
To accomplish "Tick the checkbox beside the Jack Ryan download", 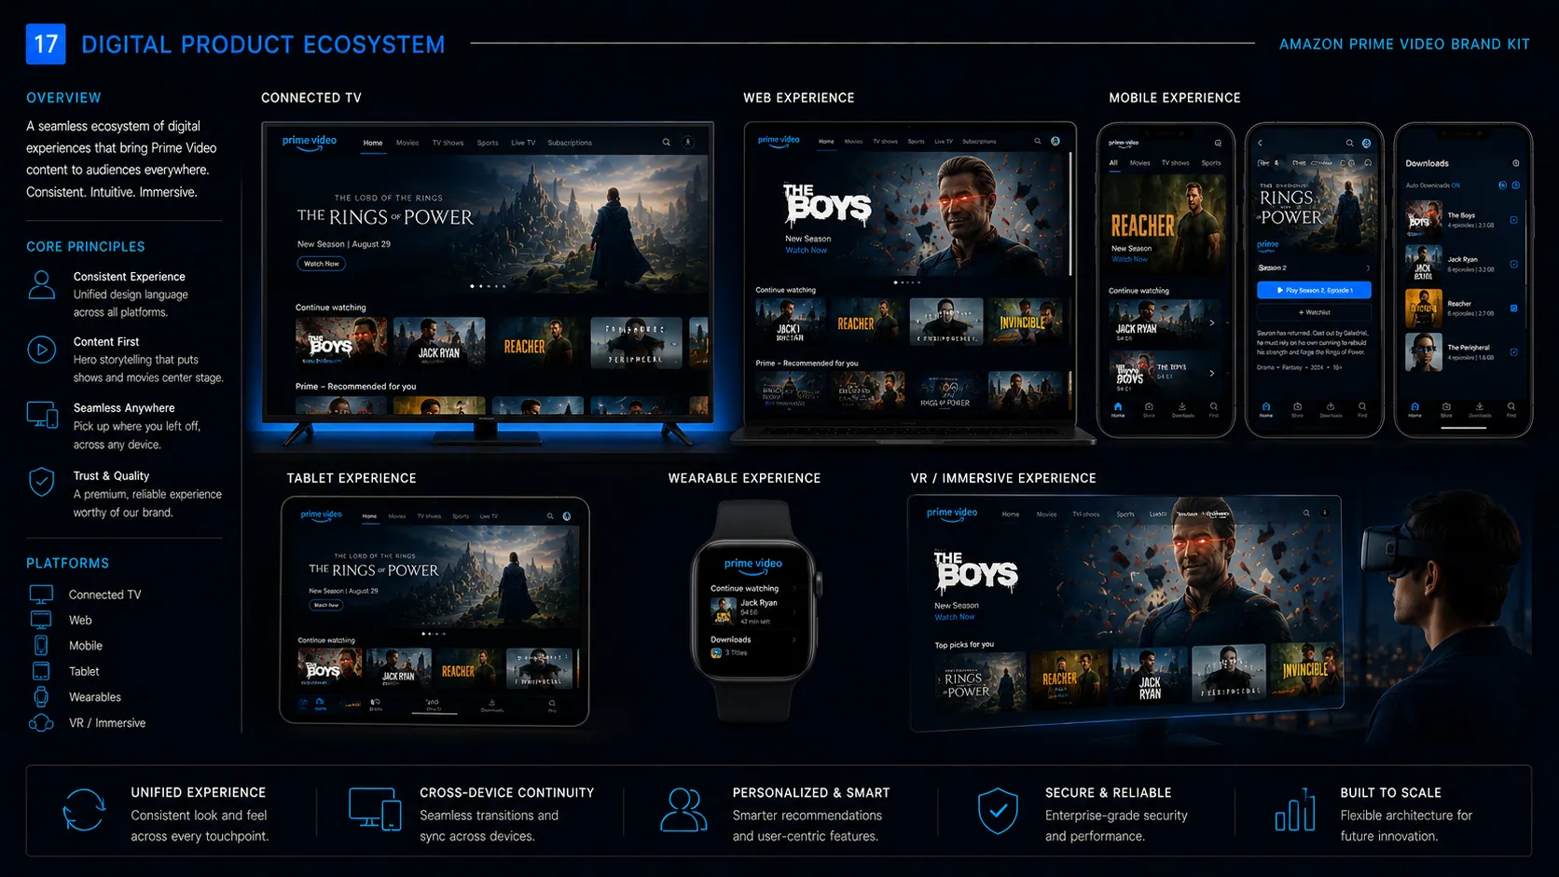I will pyautogui.click(x=1513, y=265).
